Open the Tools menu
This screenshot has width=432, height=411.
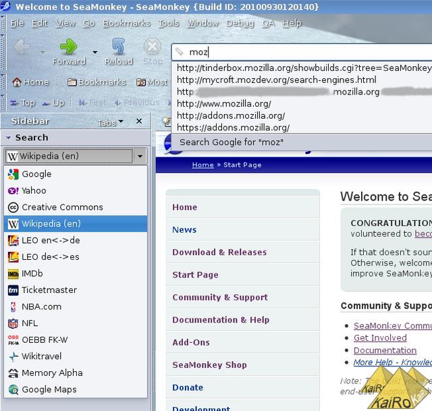[168, 23]
